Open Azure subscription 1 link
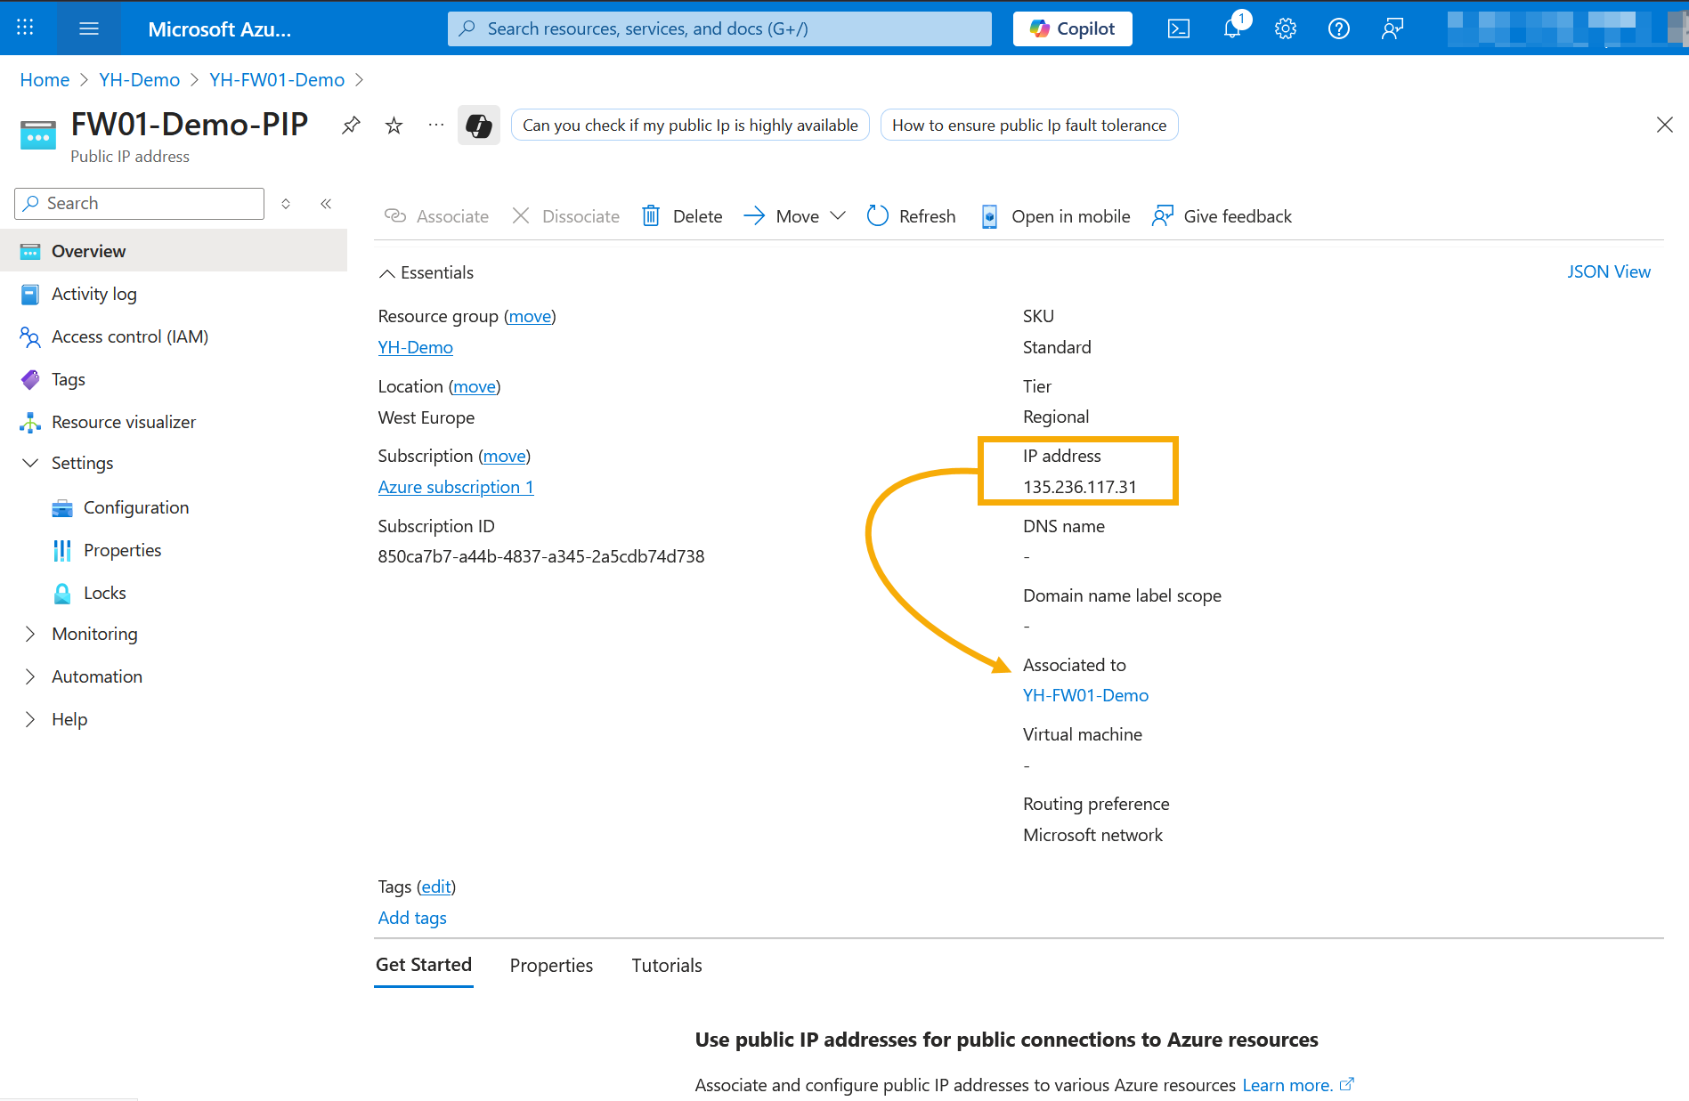The width and height of the screenshot is (1689, 1101). coord(456,488)
